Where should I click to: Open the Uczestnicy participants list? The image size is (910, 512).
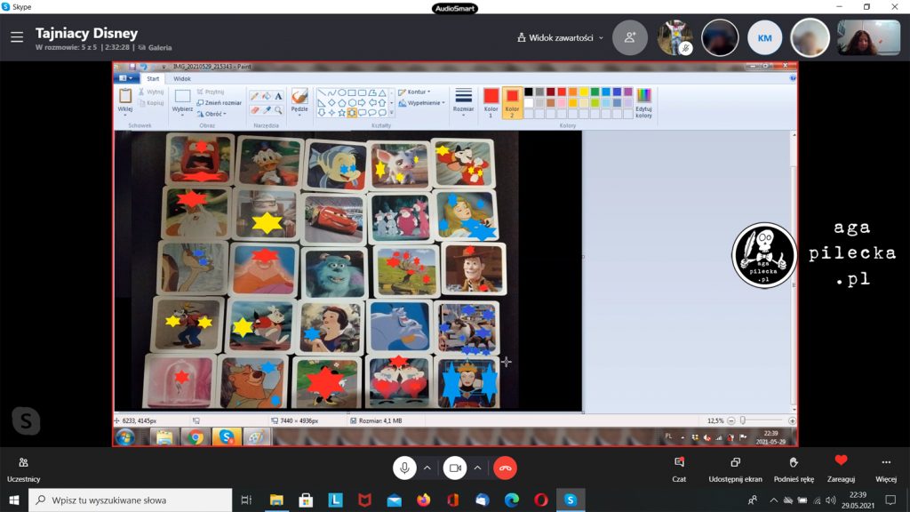pos(23,469)
